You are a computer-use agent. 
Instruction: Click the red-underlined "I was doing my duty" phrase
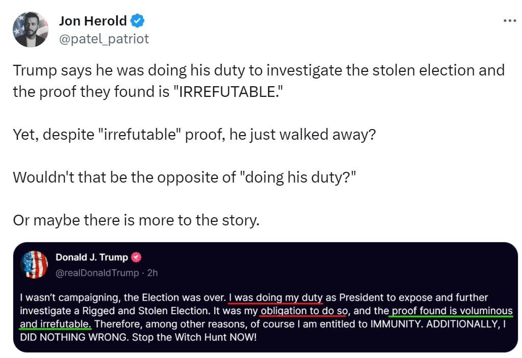coord(275,297)
